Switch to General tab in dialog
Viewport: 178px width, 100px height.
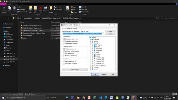click(x=64, y=28)
